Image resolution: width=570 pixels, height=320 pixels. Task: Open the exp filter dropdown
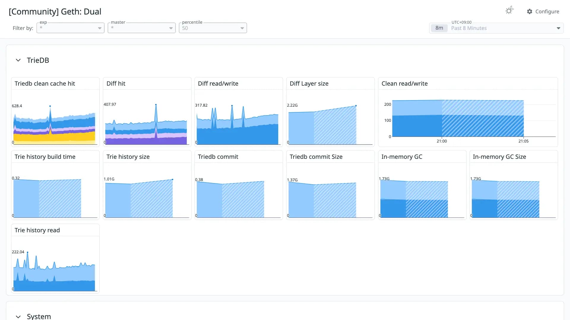point(70,28)
